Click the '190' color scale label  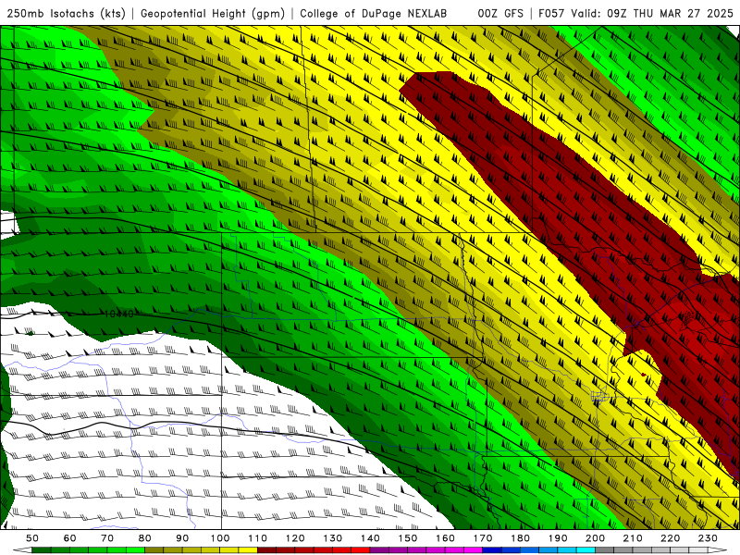[558, 538]
